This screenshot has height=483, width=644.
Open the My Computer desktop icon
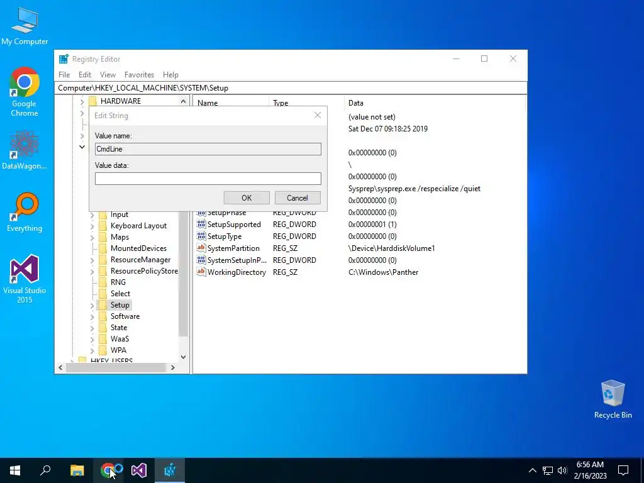click(25, 26)
